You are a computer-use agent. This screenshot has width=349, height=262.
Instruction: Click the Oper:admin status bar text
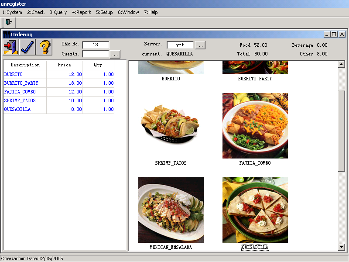pos(13,259)
